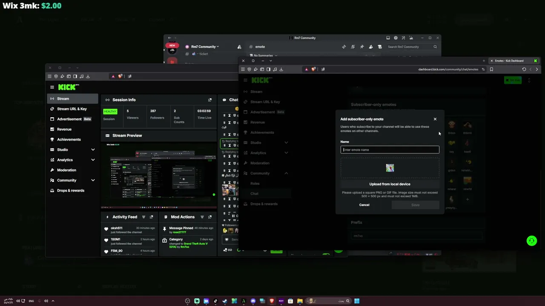Open Steam taskbar icon
This screenshot has height=306, width=545.
pos(225,301)
